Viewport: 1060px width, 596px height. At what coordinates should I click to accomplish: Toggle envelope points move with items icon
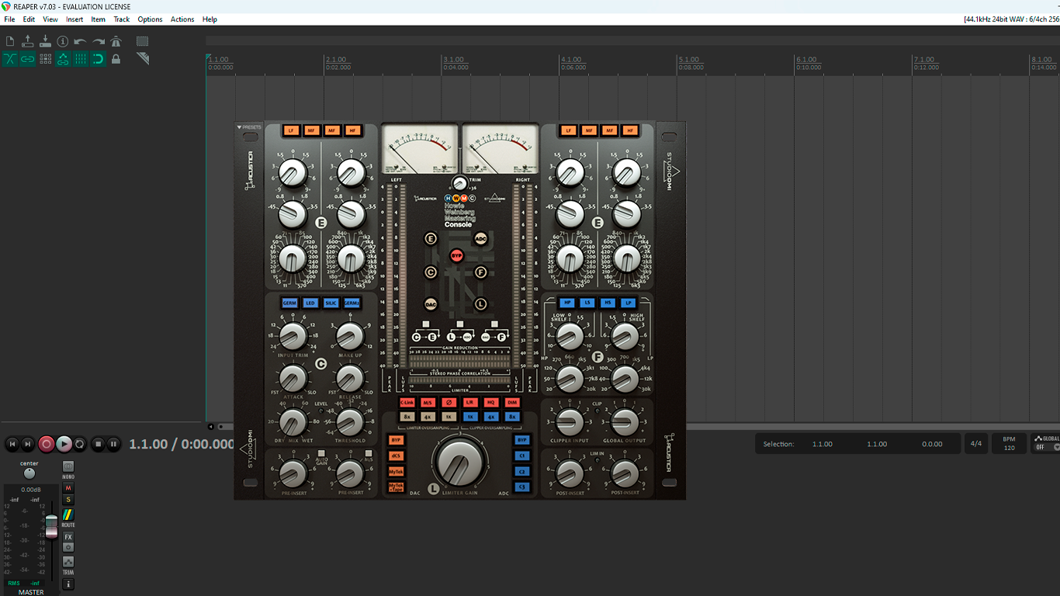pyautogui.click(x=63, y=59)
